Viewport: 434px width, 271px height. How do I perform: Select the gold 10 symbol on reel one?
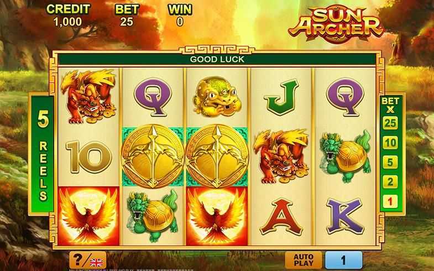(88, 157)
